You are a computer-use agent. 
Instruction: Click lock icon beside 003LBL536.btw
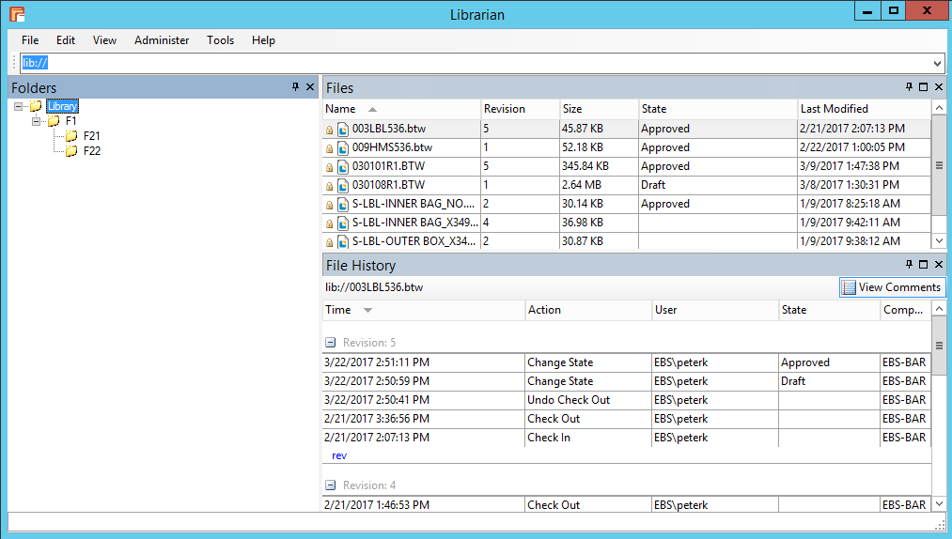pos(329,130)
